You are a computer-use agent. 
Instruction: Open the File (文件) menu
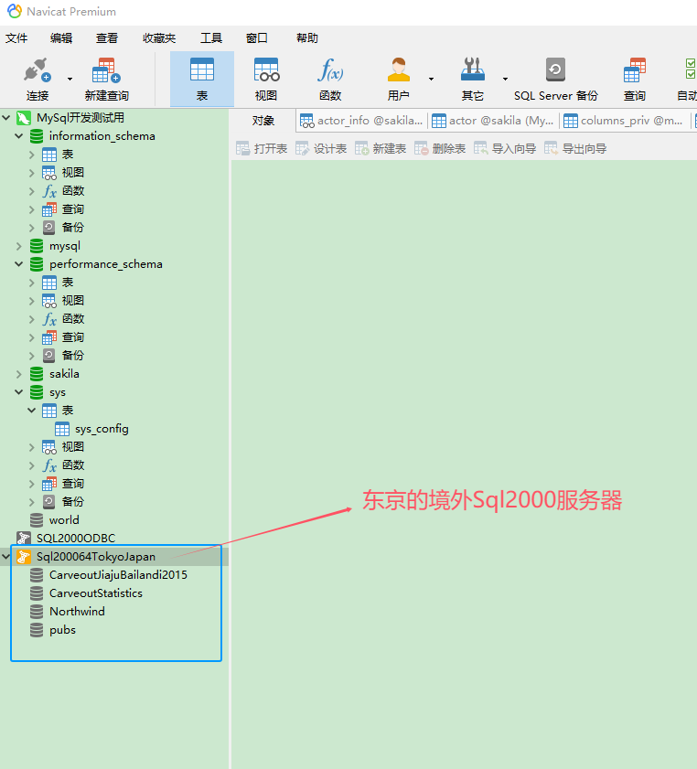click(x=16, y=38)
